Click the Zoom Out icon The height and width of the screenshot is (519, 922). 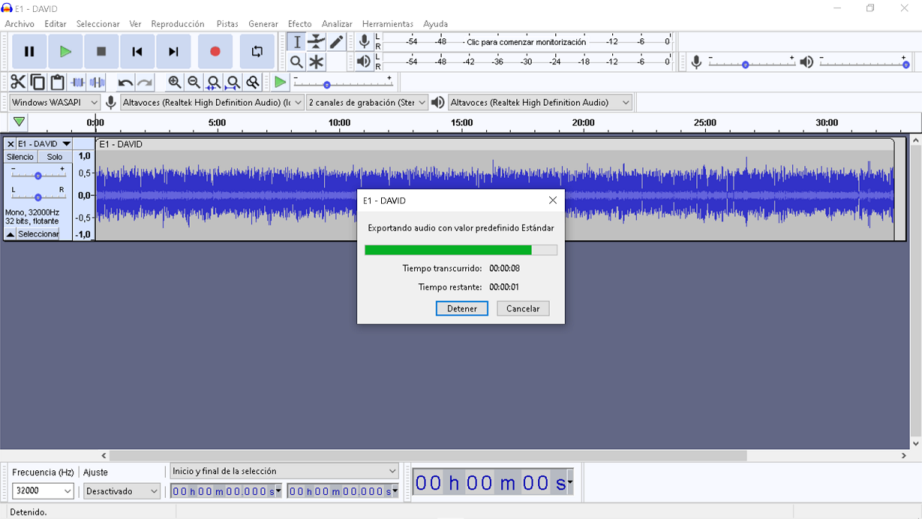[x=194, y=82]
